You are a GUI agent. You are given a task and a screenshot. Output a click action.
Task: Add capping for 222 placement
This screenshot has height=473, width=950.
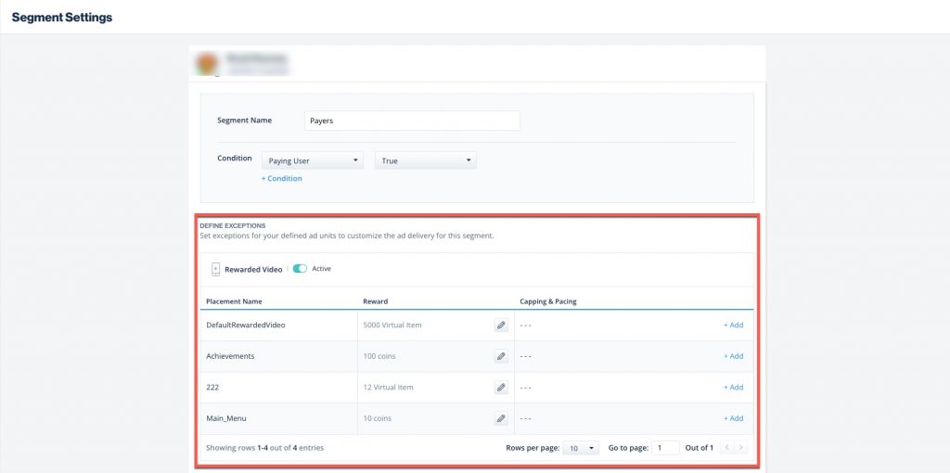coord(733,388)
